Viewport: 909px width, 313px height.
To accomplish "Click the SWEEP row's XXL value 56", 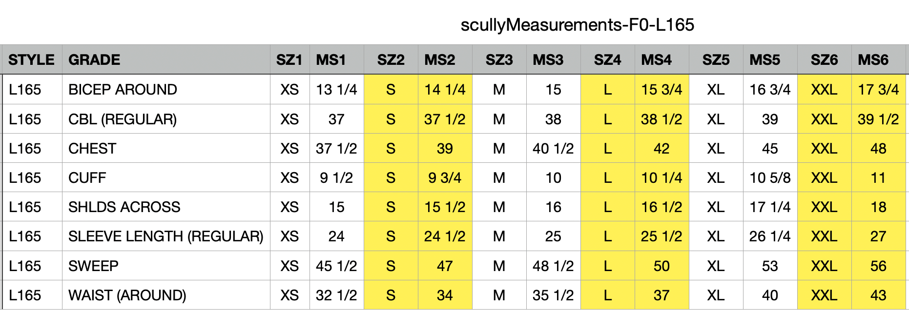I will (x=878, y=266).
